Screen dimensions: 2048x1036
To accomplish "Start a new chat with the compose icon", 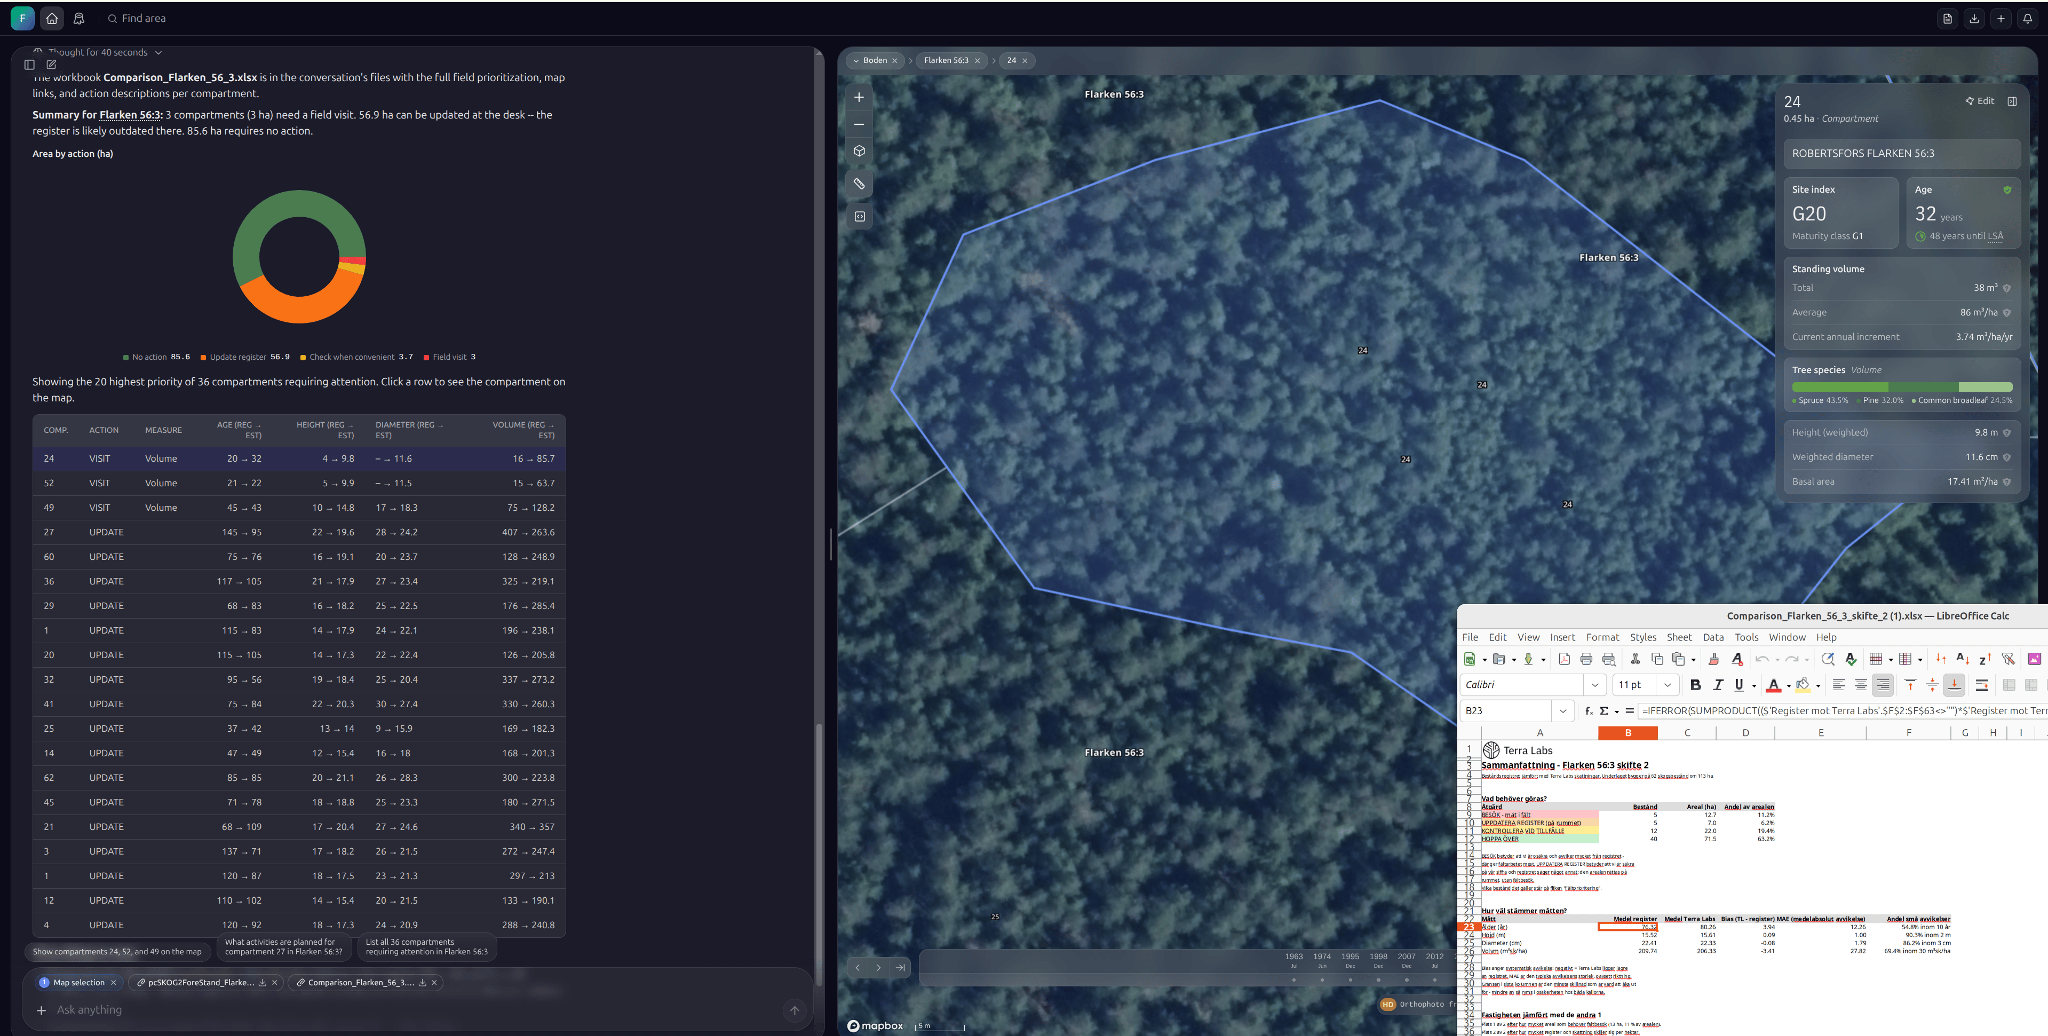I will click(51, 65).
